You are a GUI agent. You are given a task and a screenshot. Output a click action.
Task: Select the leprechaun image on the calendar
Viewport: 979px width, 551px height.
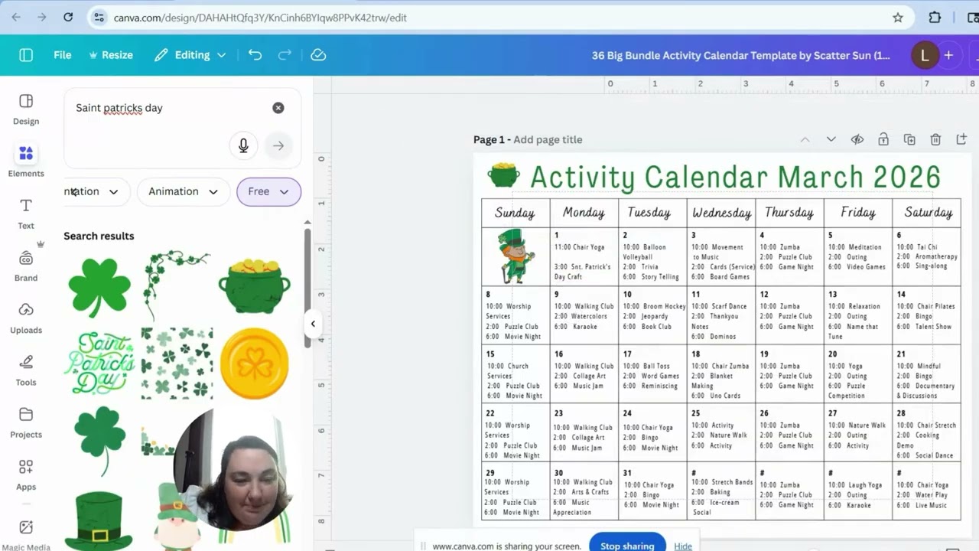click(516, 256)
